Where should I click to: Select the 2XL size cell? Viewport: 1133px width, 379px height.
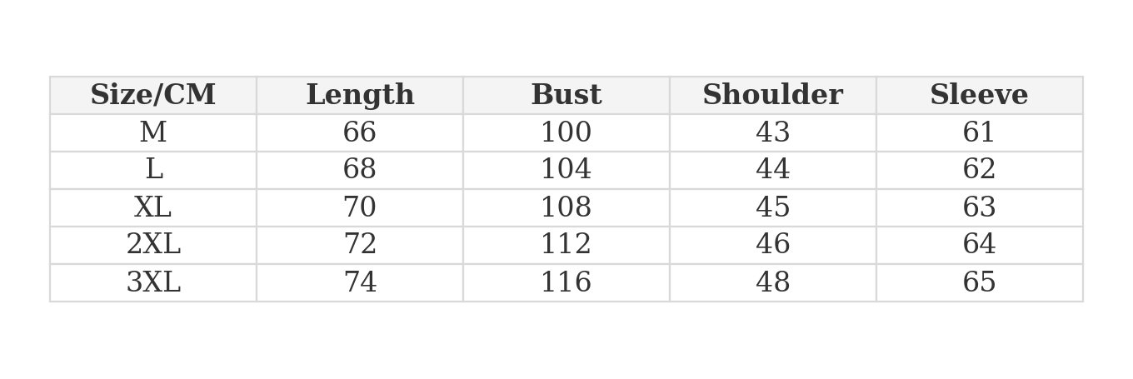click(152, 245)
